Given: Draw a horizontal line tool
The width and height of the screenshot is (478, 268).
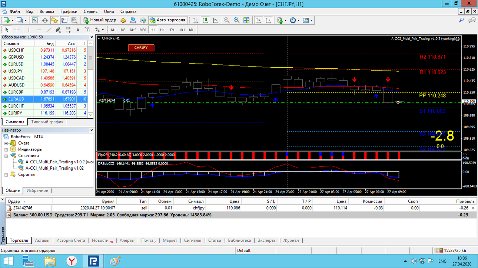Looking at the screenshot, I should (39, 30).
